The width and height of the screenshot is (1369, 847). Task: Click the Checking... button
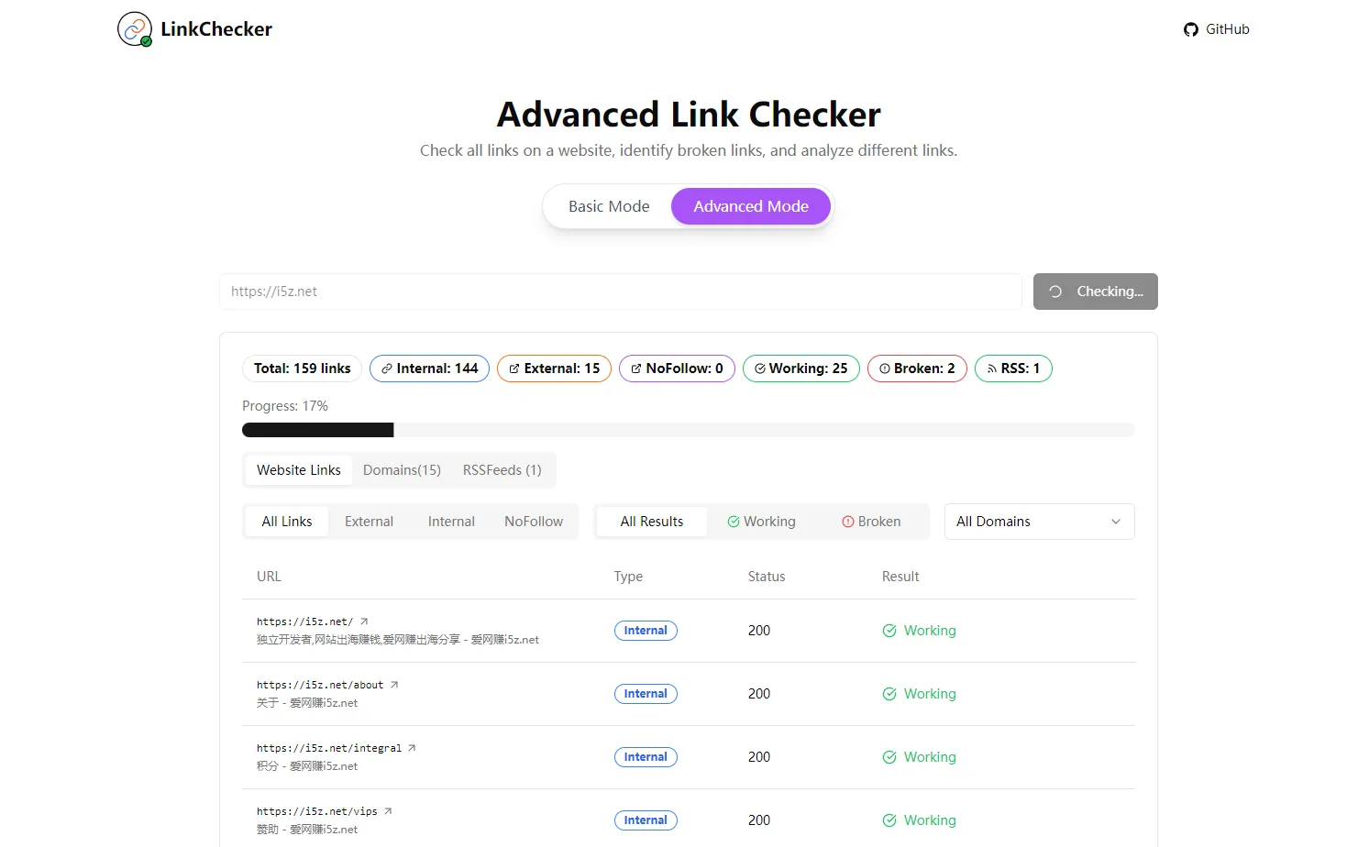pos(1096,291)
